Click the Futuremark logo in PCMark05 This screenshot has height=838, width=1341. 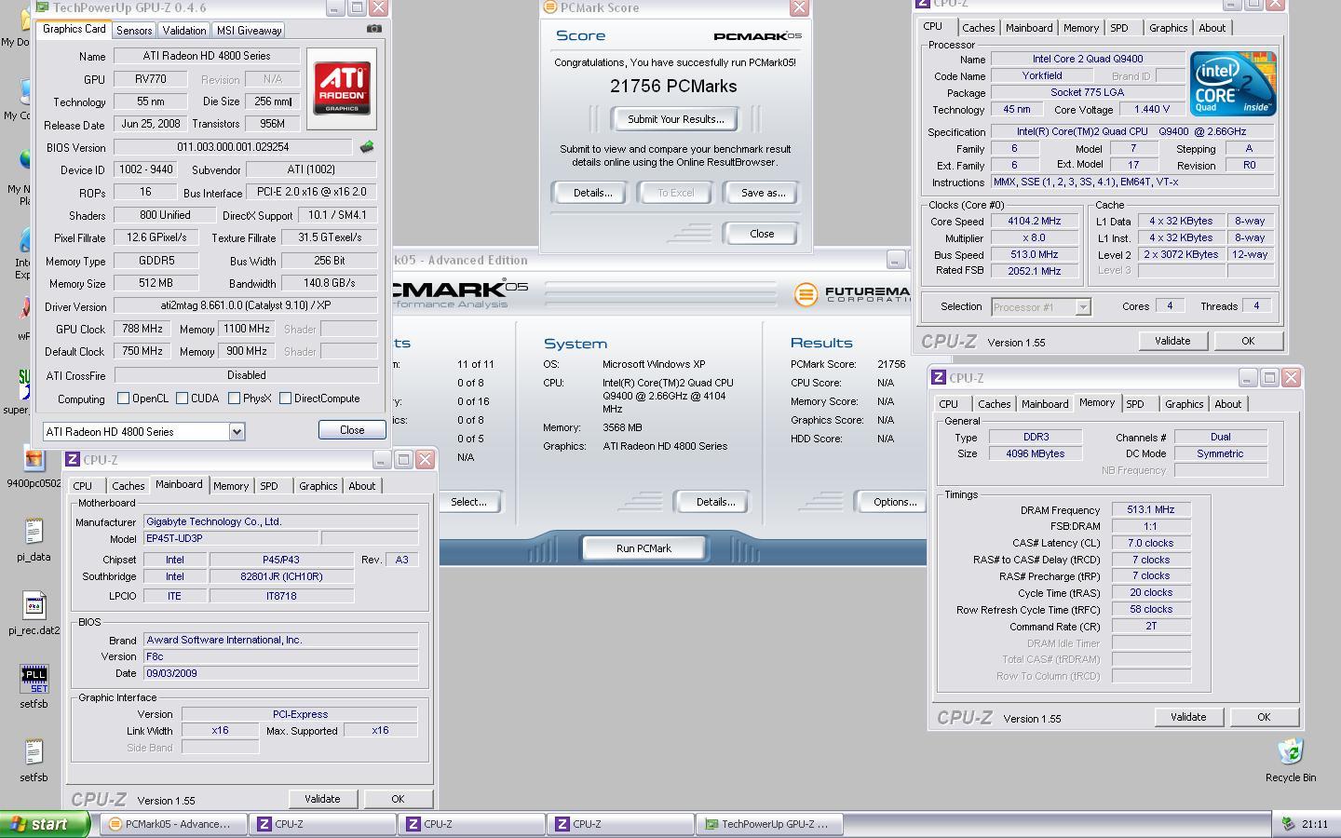851,294
